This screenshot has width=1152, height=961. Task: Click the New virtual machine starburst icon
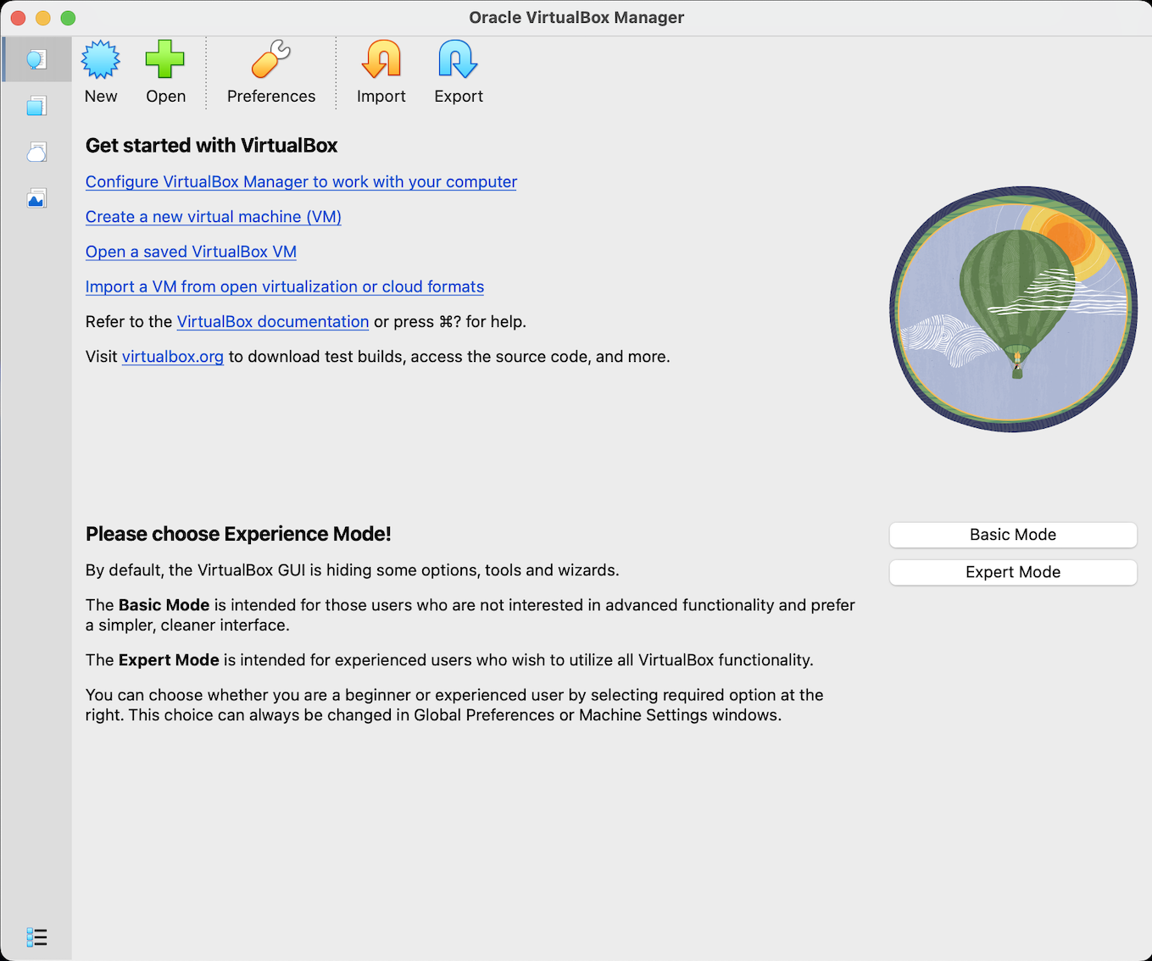[x=101, y=60]
